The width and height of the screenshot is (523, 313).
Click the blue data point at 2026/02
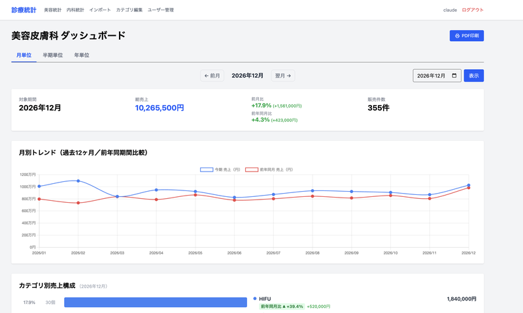click(x=78, y=181)
